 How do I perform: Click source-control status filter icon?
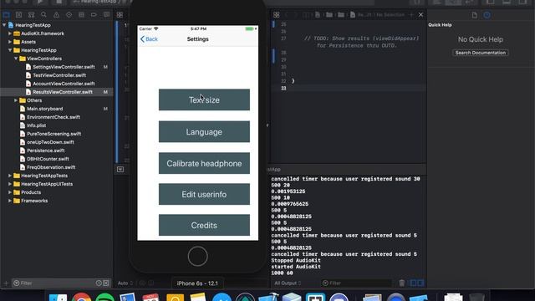pos(106,283)
